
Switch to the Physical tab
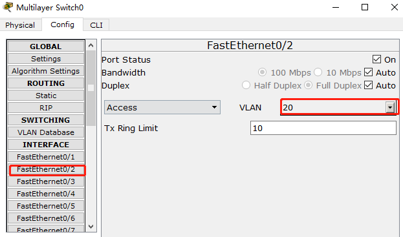coord(20,25)
